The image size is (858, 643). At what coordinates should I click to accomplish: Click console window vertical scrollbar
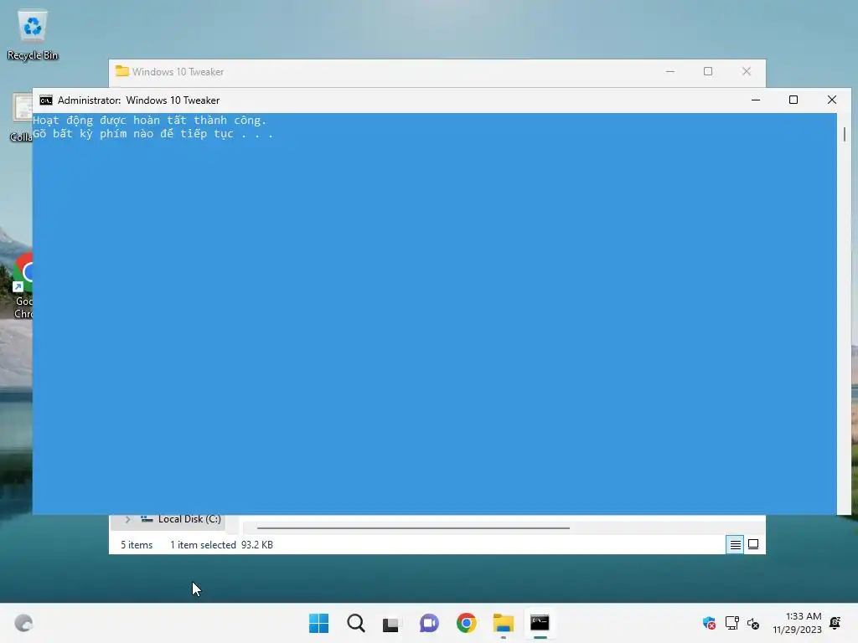click(845, 134)
